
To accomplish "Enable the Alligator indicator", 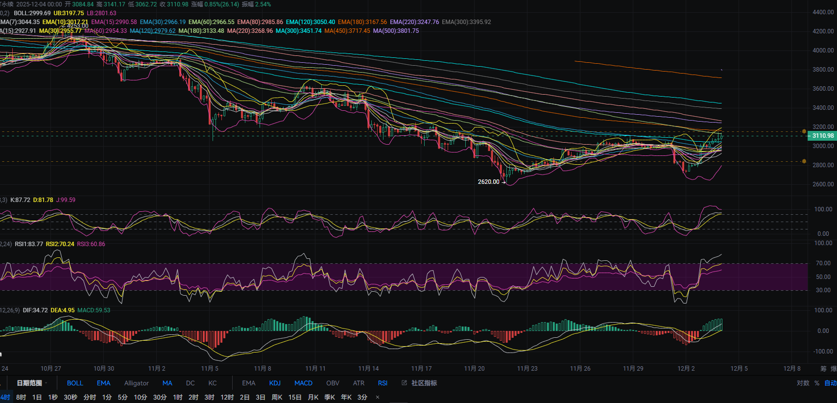I will coord(136,383).
